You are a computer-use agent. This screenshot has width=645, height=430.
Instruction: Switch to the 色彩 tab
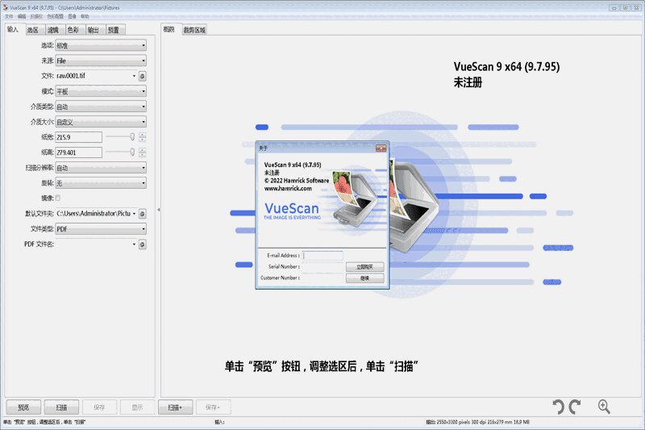(x=74, y=30)
